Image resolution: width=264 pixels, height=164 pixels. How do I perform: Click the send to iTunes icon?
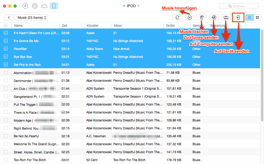pyautogui.click(x=214, y=17)
